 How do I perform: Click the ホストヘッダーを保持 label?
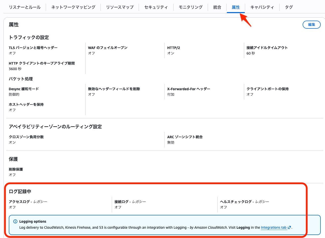(26, 105)
